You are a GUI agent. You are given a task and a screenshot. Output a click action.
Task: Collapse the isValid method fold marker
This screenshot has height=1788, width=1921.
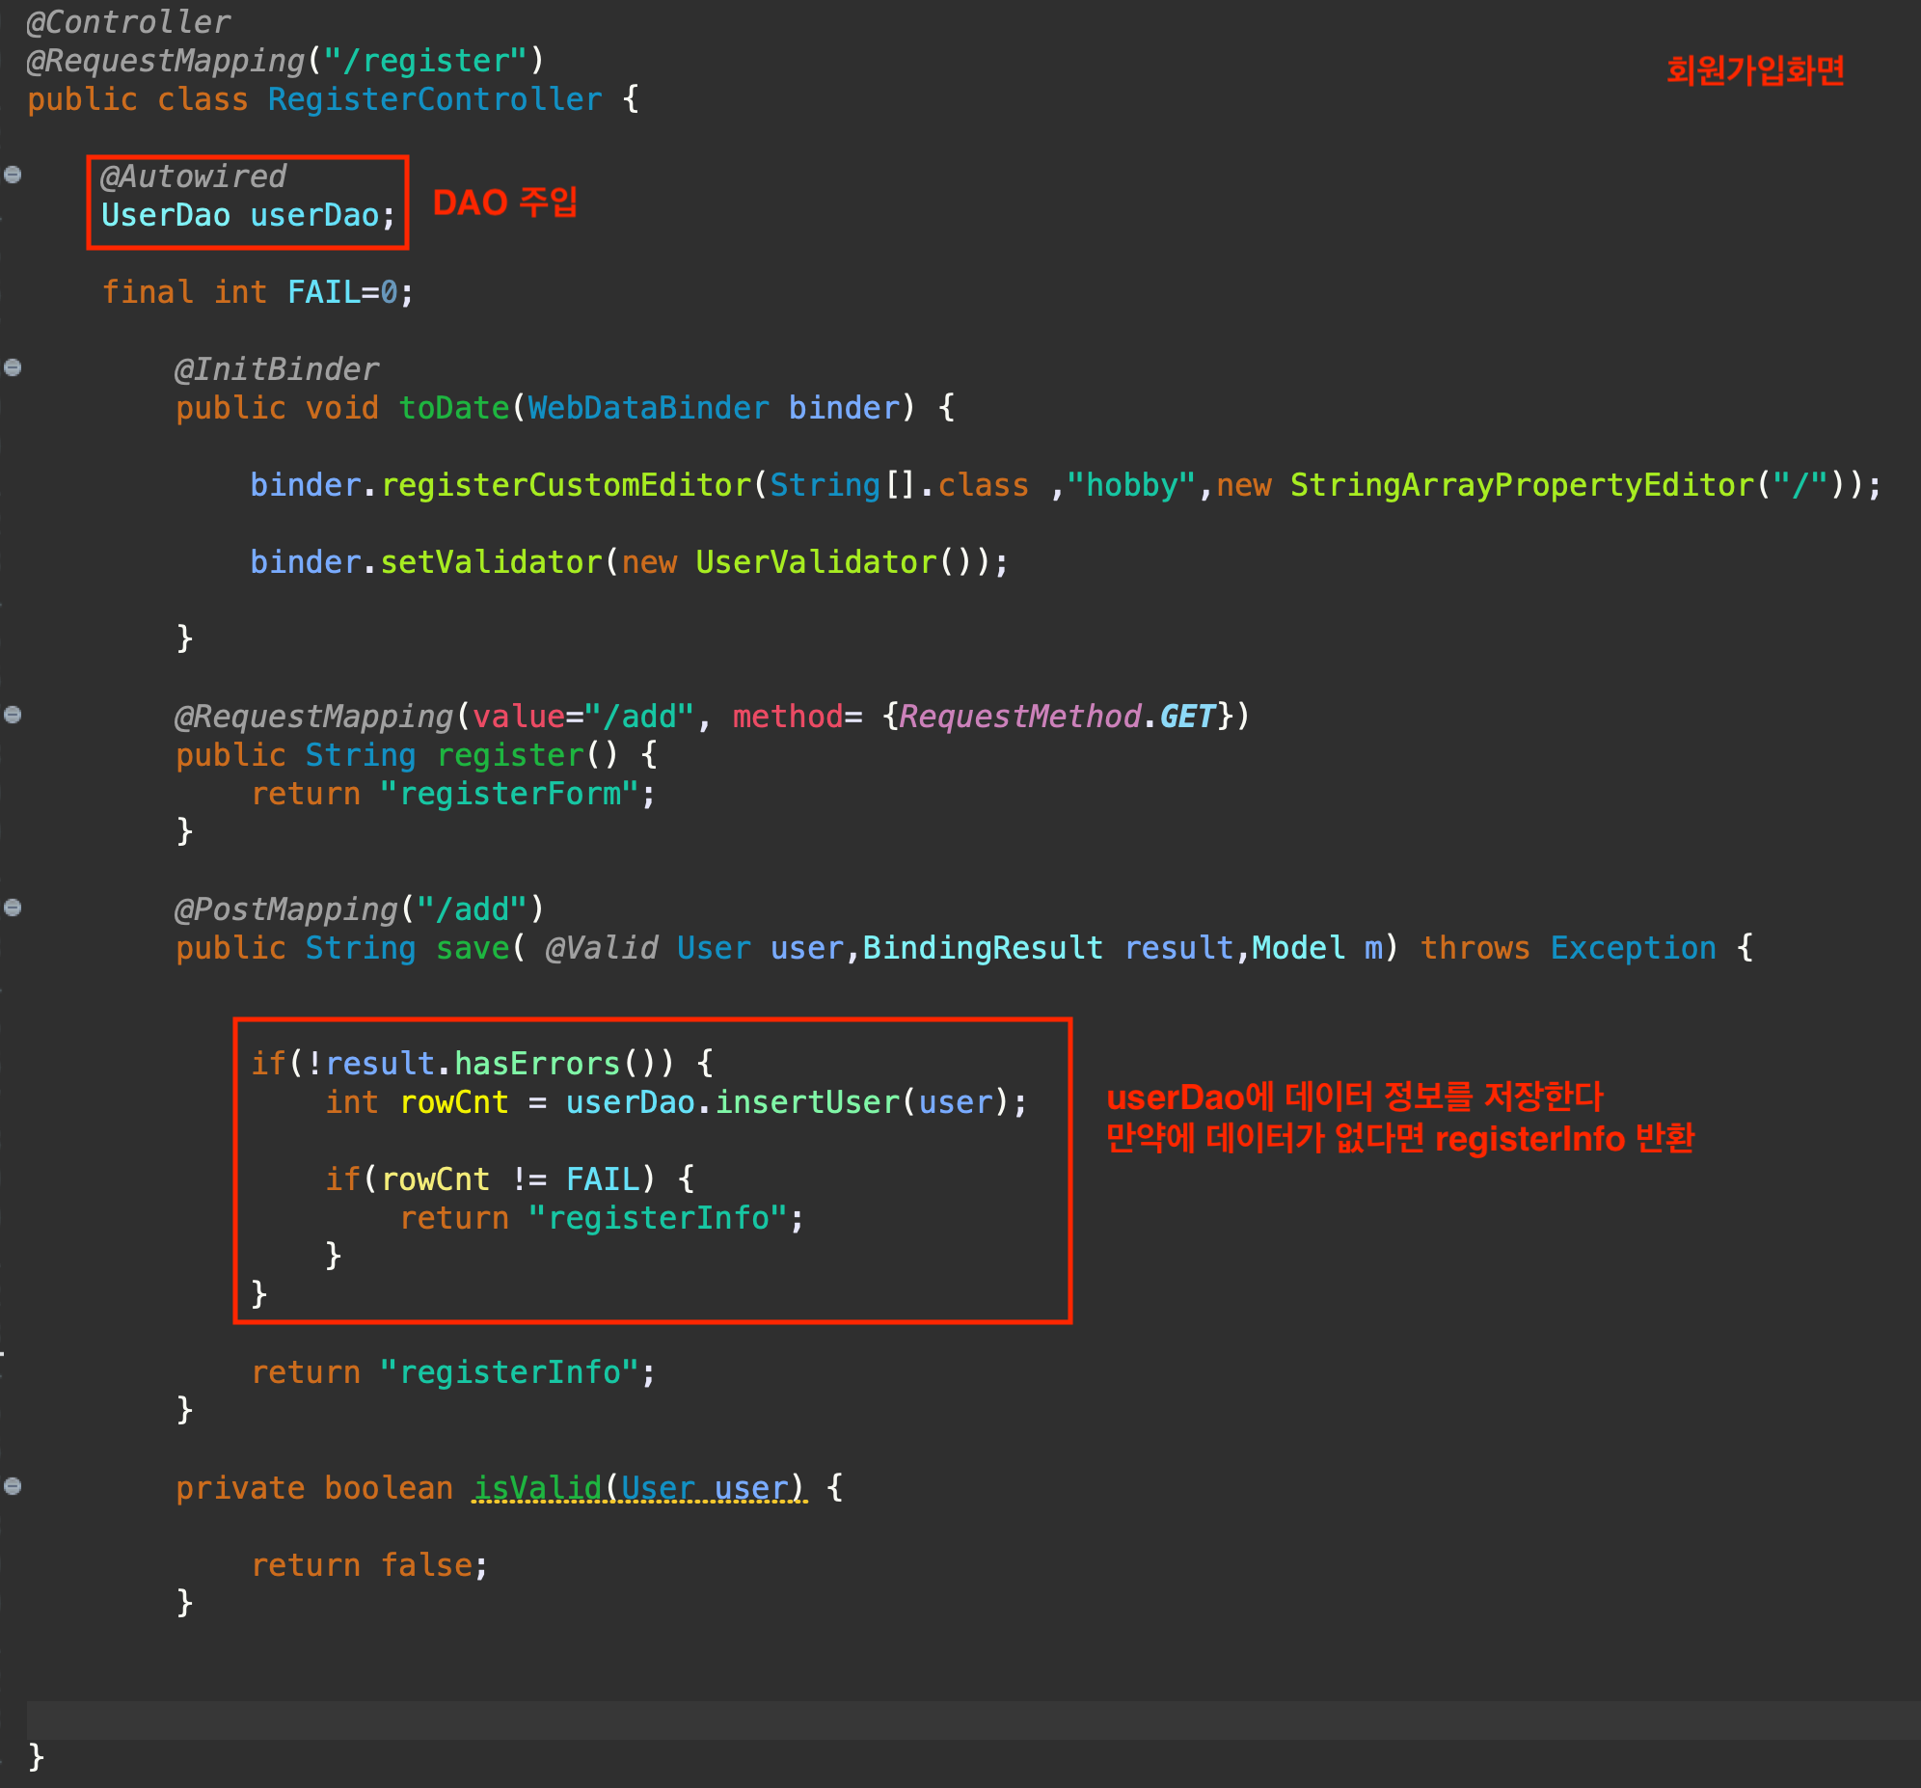(13, 1486)
